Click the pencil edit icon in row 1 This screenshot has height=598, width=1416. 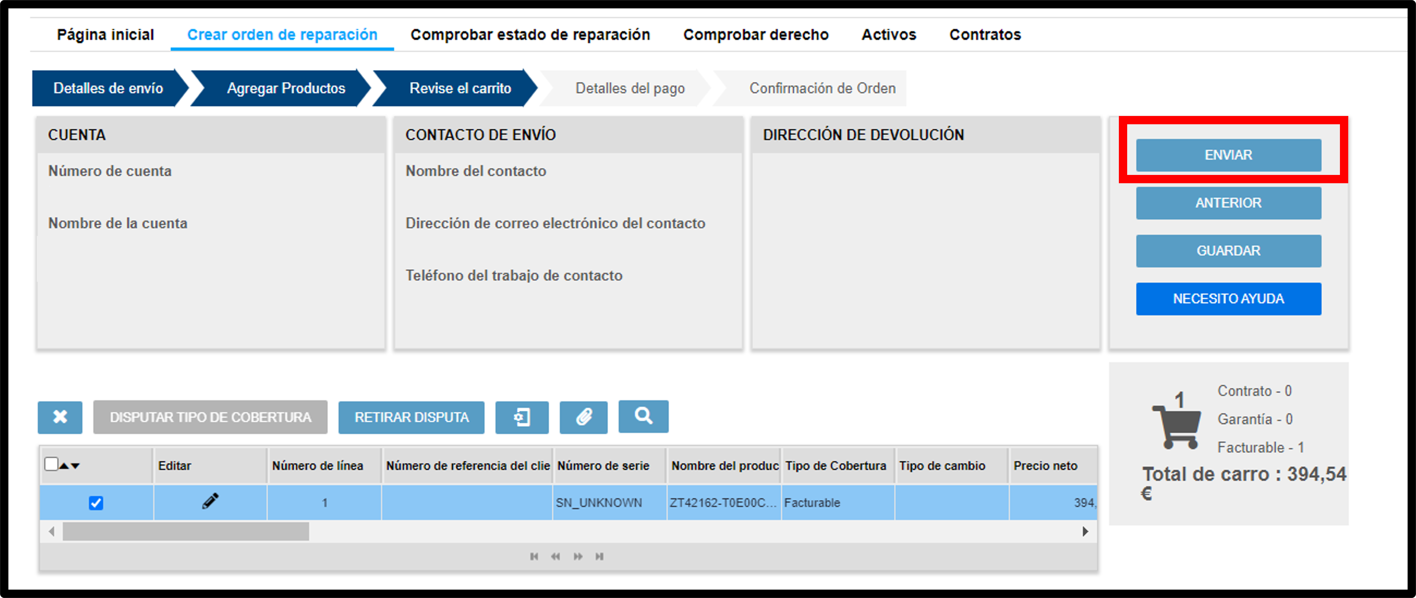[210, 501]
